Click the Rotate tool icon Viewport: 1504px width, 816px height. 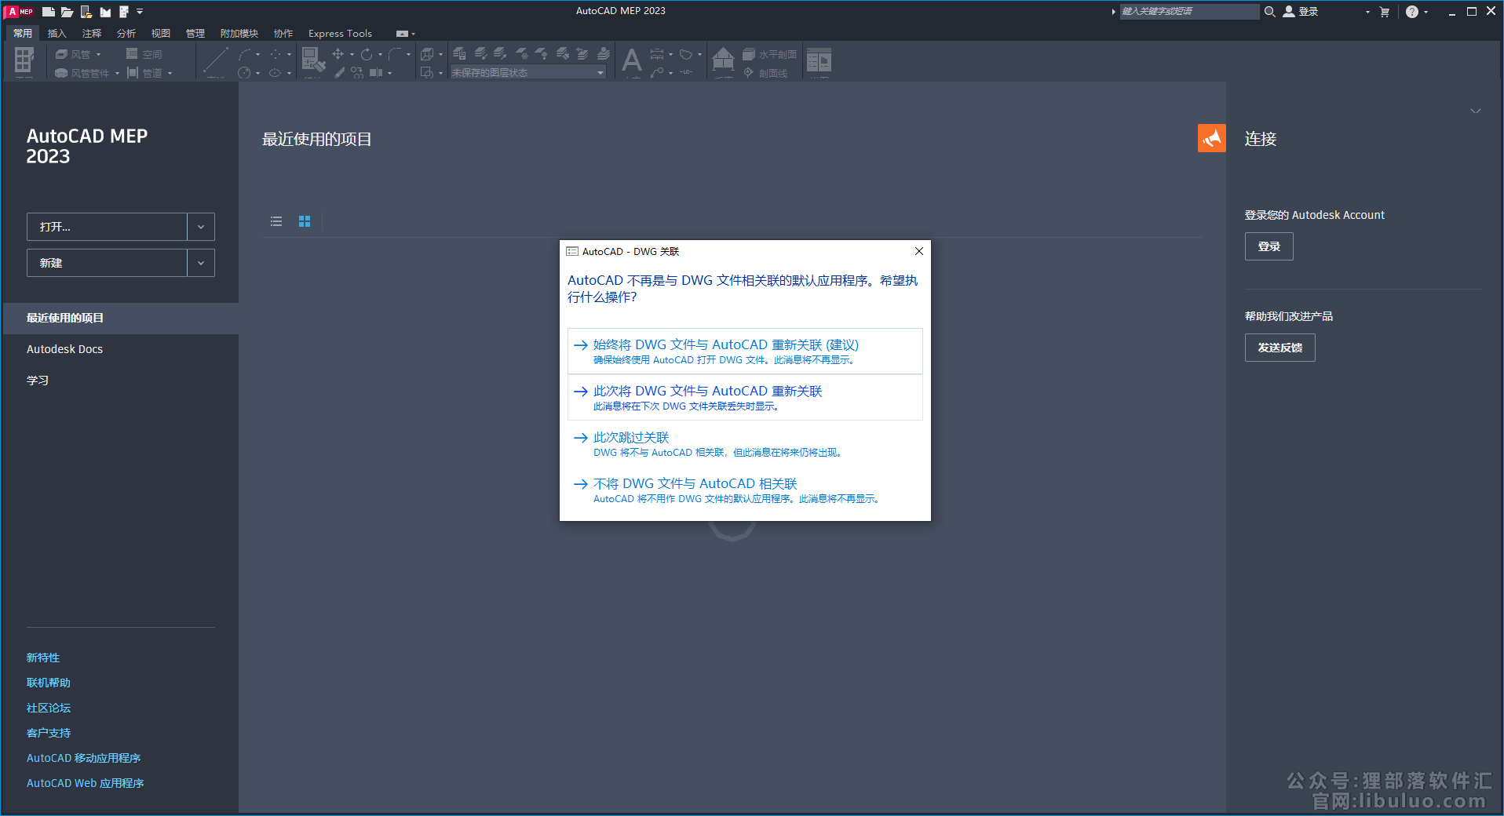(367, 54)
